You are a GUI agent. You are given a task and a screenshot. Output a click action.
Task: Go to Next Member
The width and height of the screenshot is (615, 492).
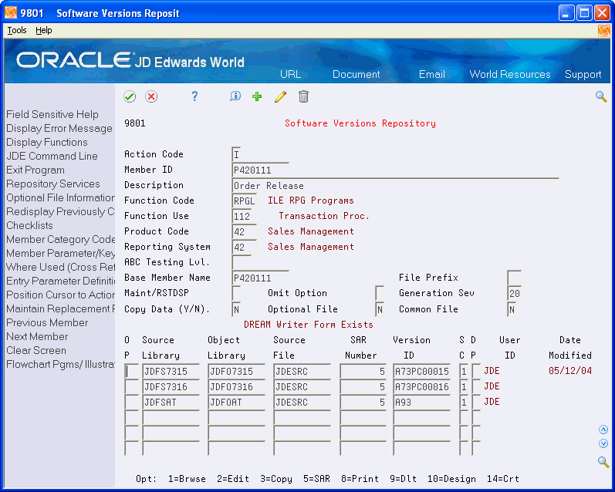coord(37,337)
